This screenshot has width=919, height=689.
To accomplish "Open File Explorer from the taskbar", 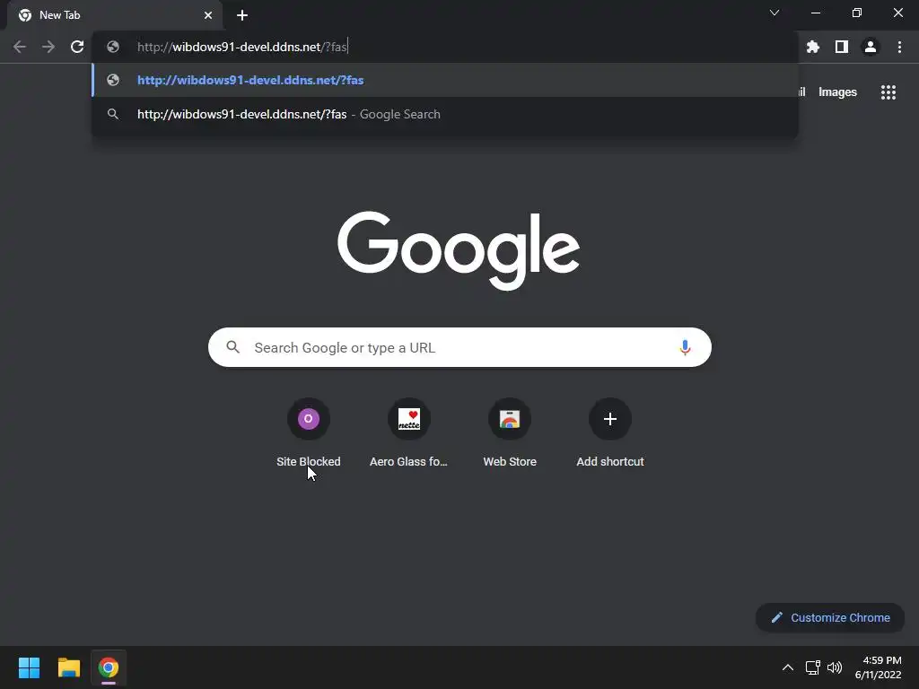I will tap(68, 667).
